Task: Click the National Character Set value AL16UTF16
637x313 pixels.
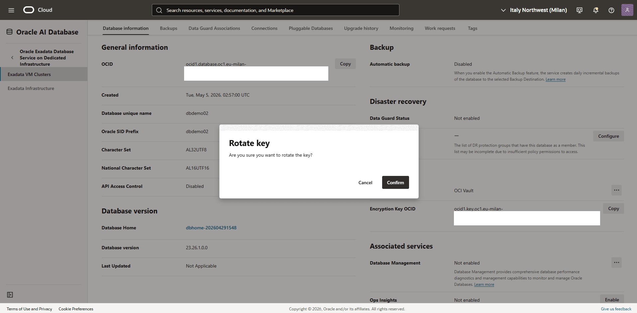Action: pyautogui.click(x=197, y=168)
